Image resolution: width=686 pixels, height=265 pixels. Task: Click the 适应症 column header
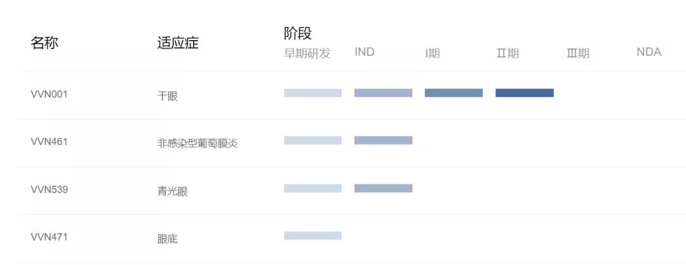pyautogui.click(x=178, y=43)
